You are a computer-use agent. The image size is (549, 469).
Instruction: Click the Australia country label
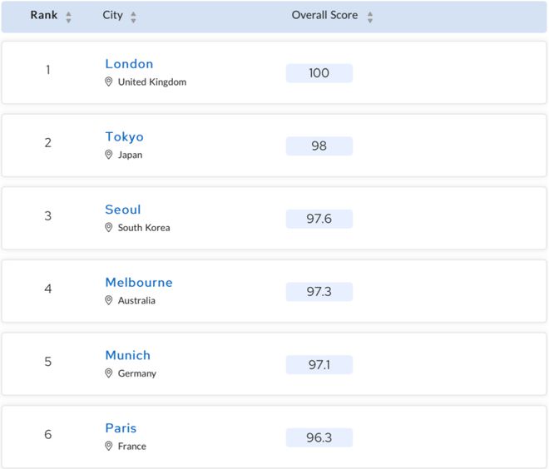(136, 300)
